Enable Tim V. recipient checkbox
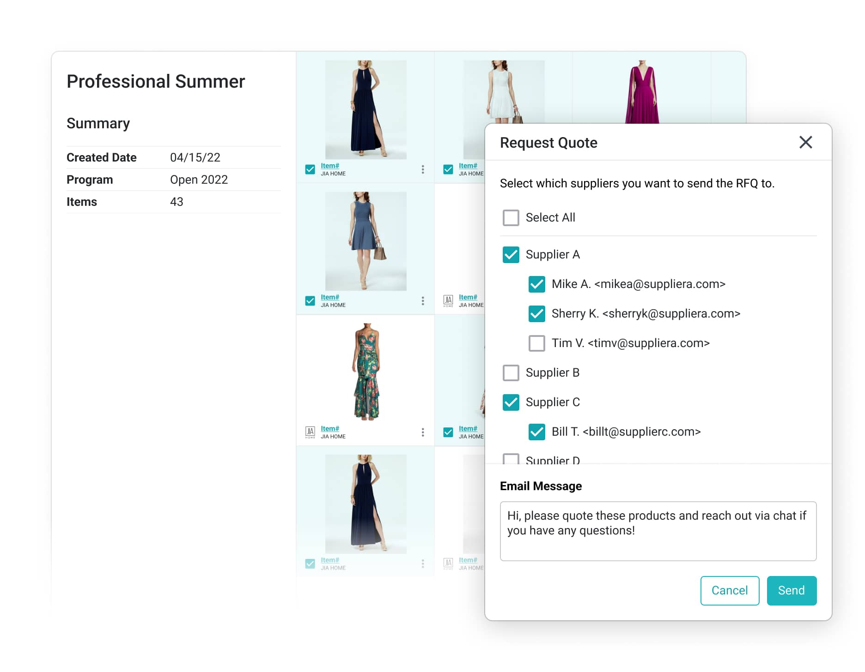The height and width of the screenshot is (672, 865). [x=536, y=343]
